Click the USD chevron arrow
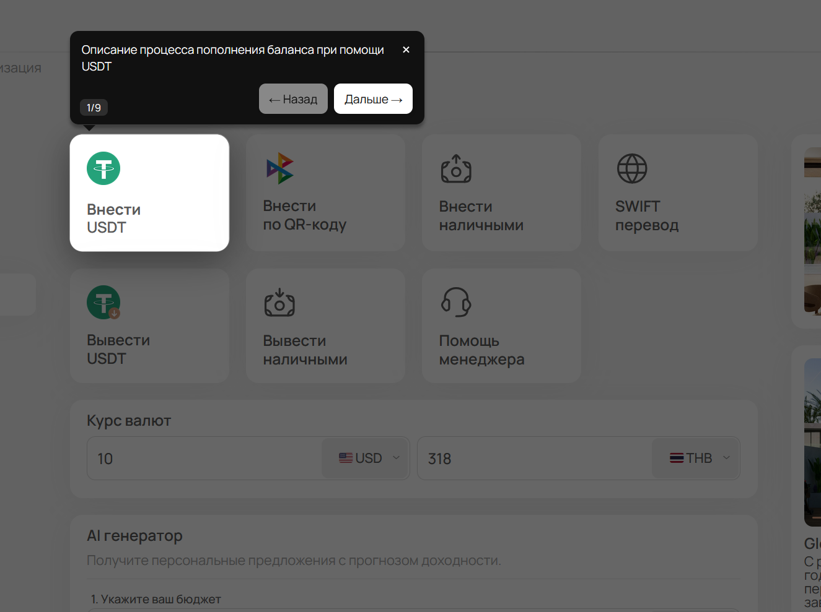 [396, 458]
